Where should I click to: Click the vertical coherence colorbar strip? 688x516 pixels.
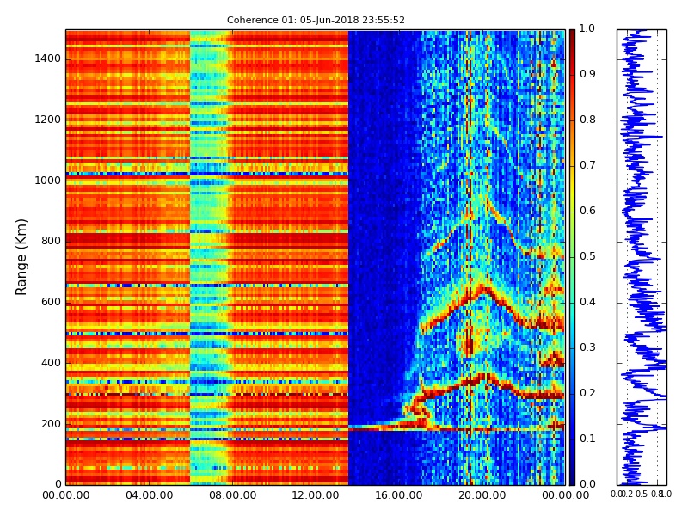pyautogui.click(x=572, y=257)
